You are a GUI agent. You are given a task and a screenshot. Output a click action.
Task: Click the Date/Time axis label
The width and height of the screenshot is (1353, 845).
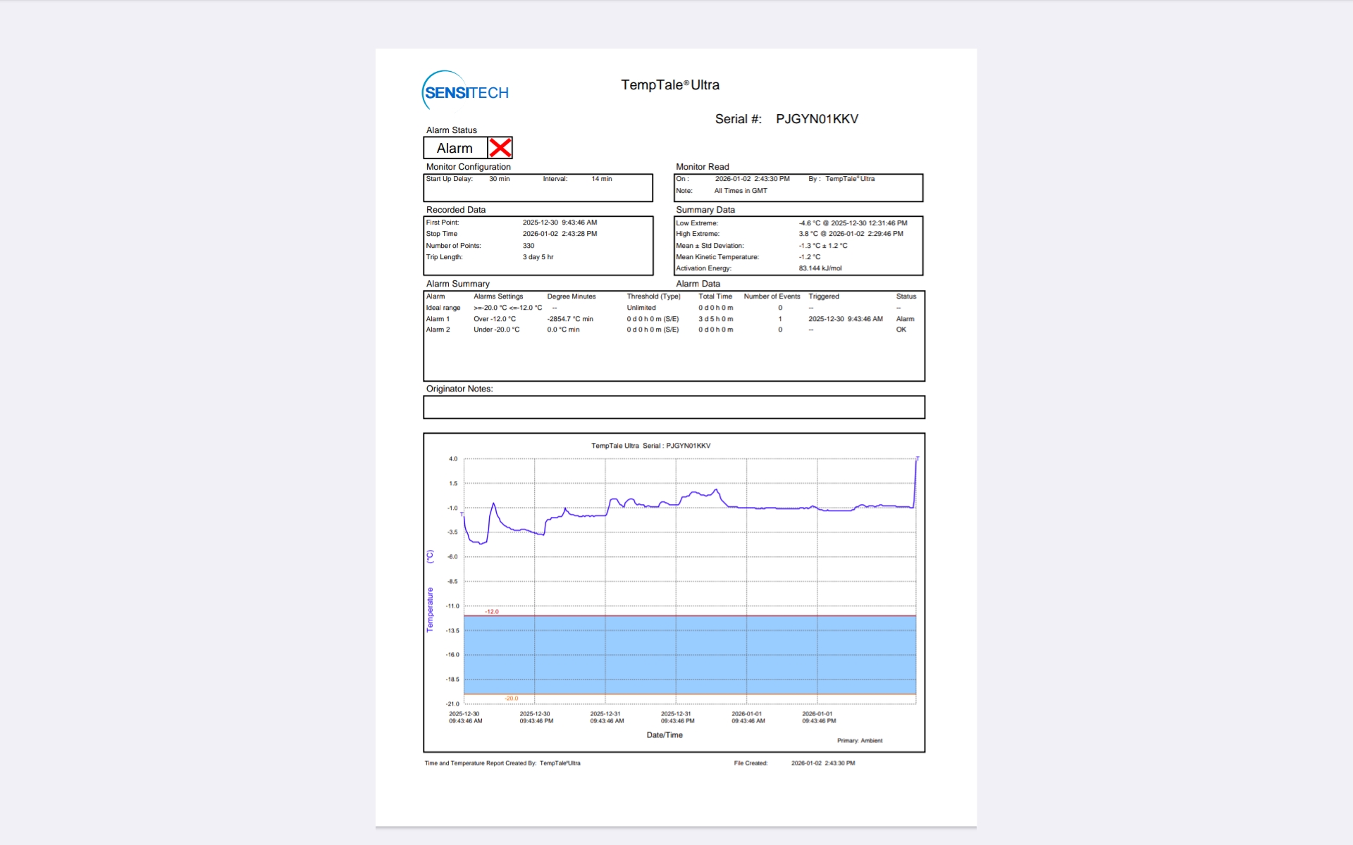665,735
